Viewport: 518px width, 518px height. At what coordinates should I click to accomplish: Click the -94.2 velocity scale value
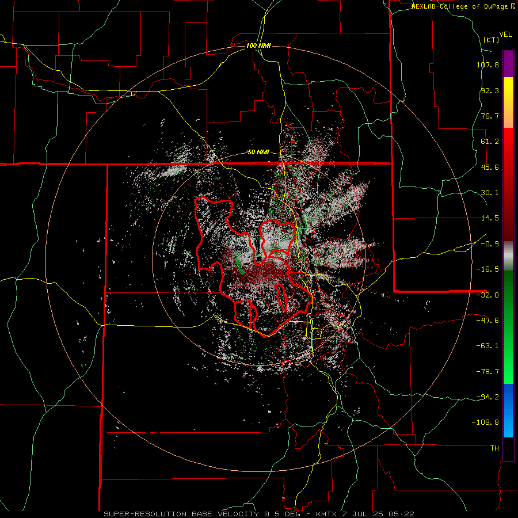click(x=487, y=397)
